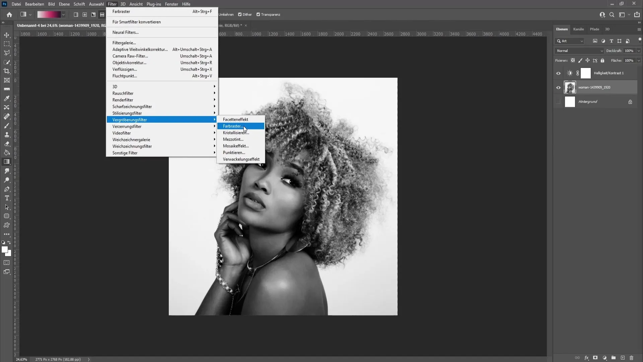Toggle Transparenz checkbox in options bar
Screen dimensions: 643x362
point(259,15)
